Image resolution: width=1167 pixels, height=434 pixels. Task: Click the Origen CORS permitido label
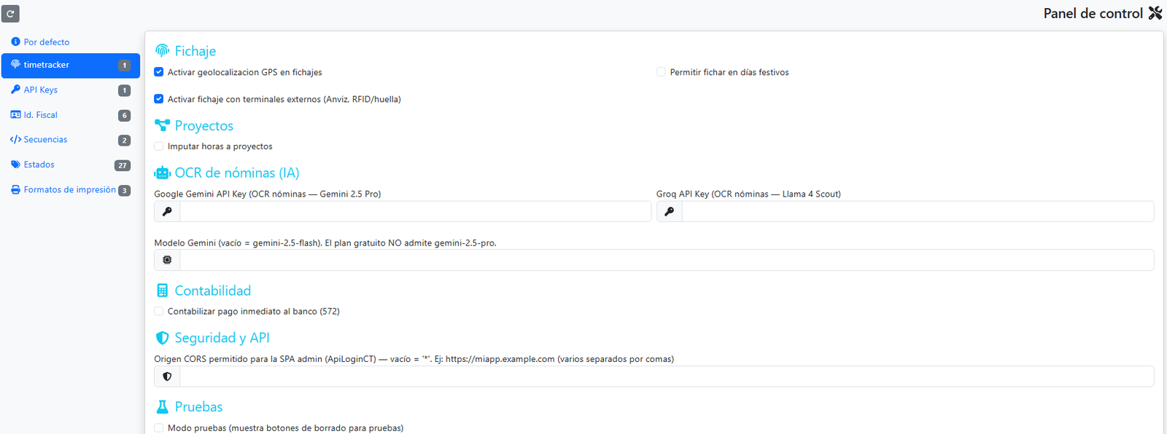[x=414, y=359]
